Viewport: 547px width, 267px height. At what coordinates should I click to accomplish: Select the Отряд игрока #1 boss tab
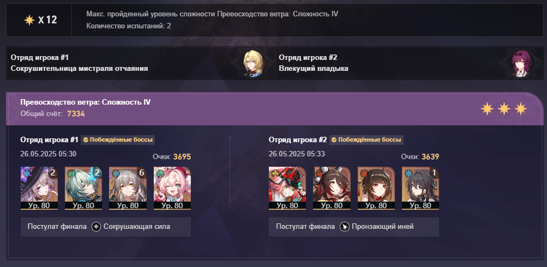[x=141, y=63]
